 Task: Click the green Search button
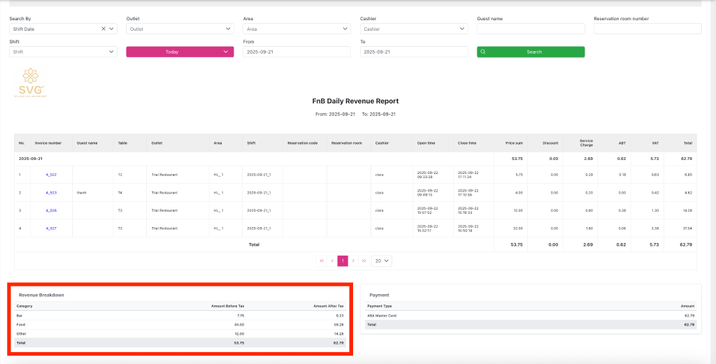click(530, 52)
